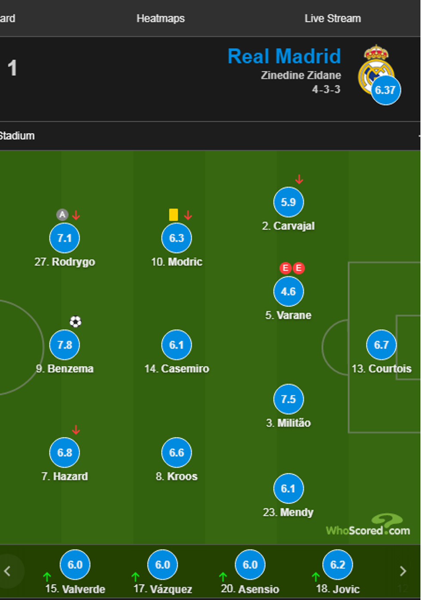
Task: Click Valverde's green substituted-on arrow
Action: point(47,576)
